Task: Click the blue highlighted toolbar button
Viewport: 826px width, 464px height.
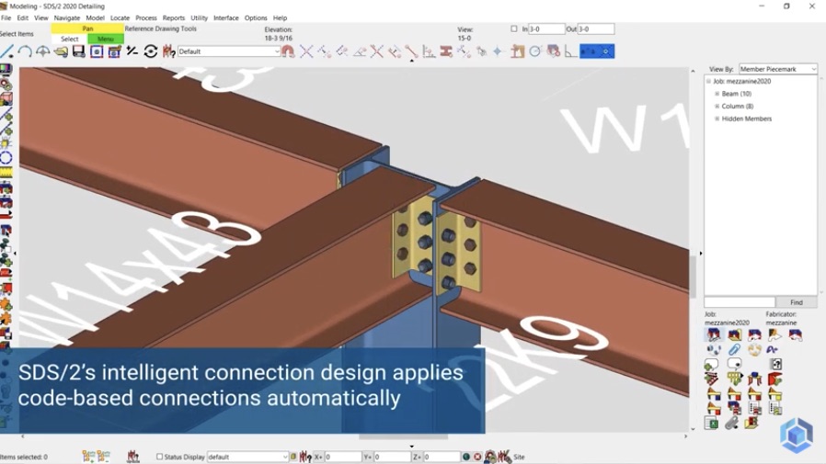Action: coord(597,51)
